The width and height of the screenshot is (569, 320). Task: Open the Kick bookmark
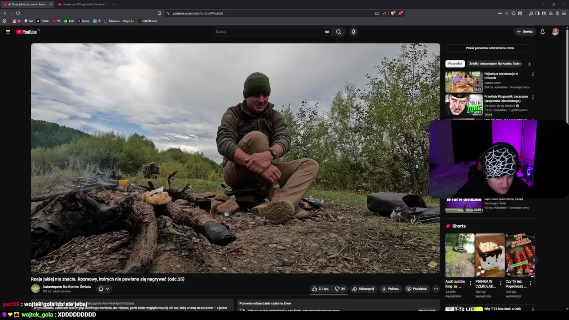coord(69,21)
